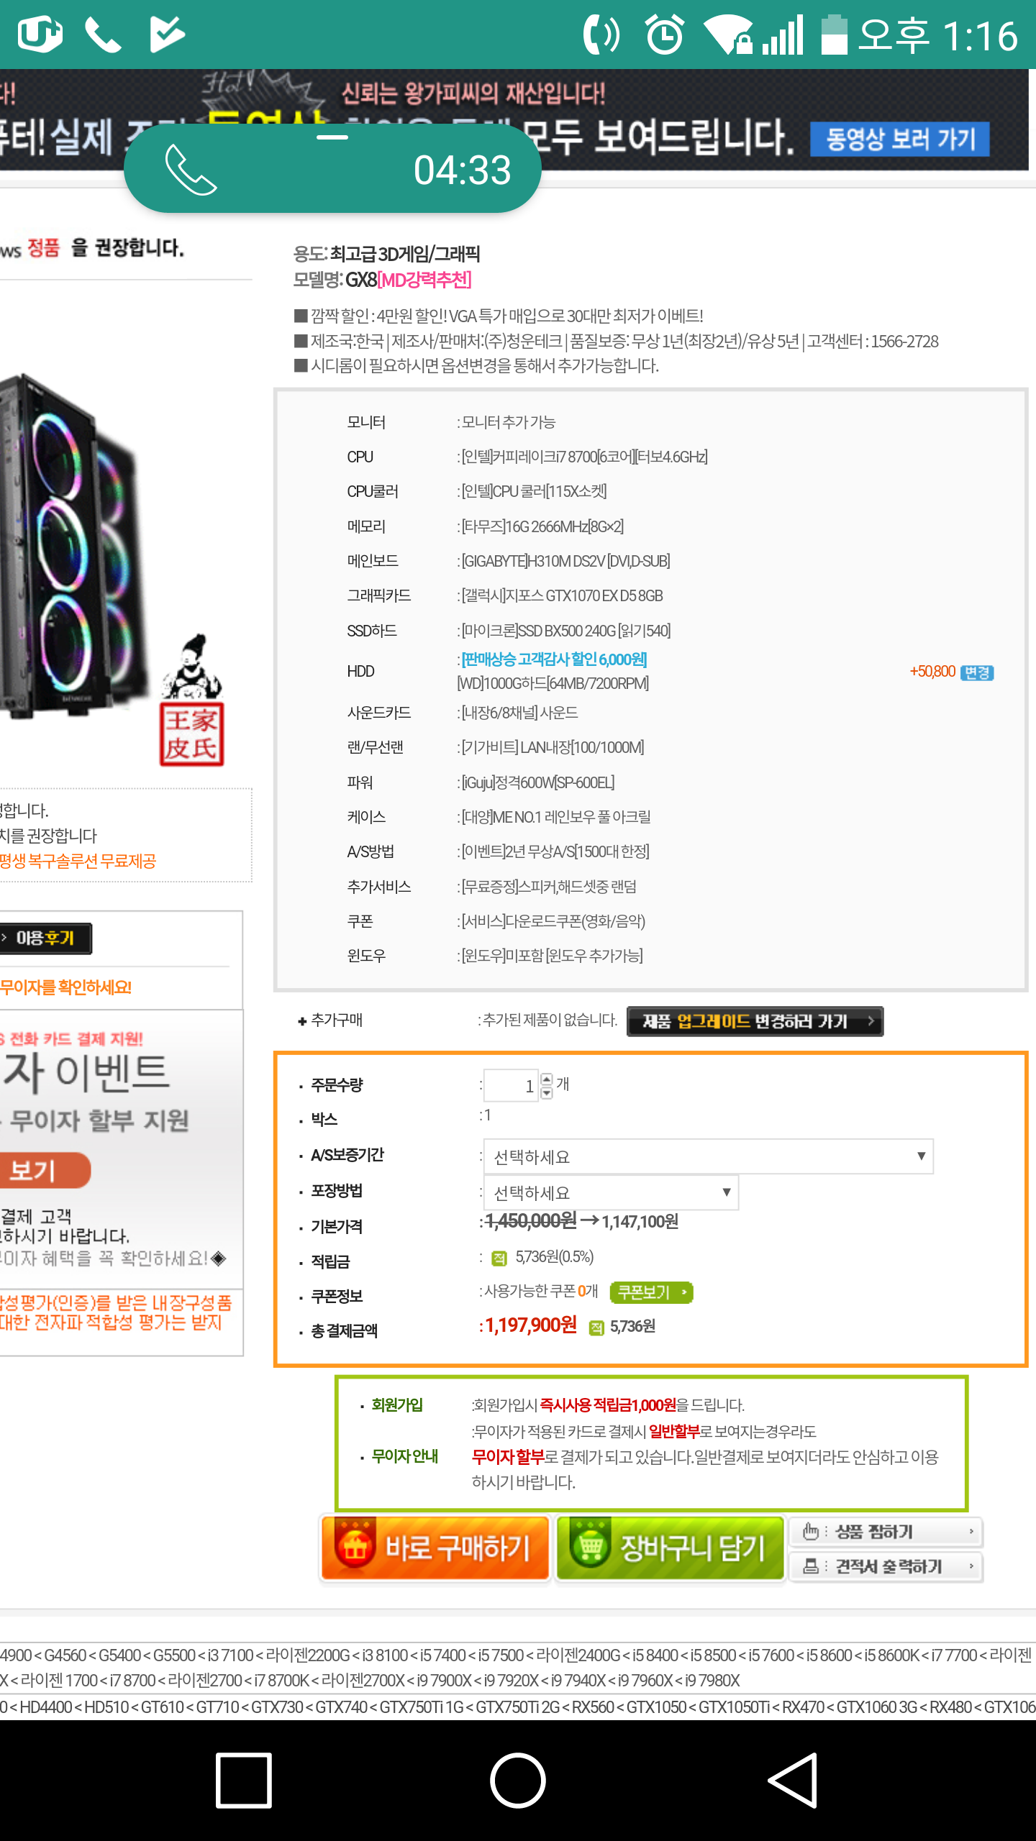Click the printer icon 견적서 출력하기
This screenshot has width=1036, height=1841.
point(810,1566)
